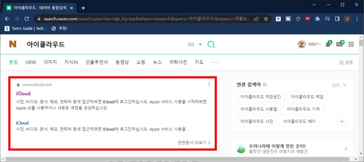Switch to the 어학사전 tab
364x162 pixels.
click(178, 62)
